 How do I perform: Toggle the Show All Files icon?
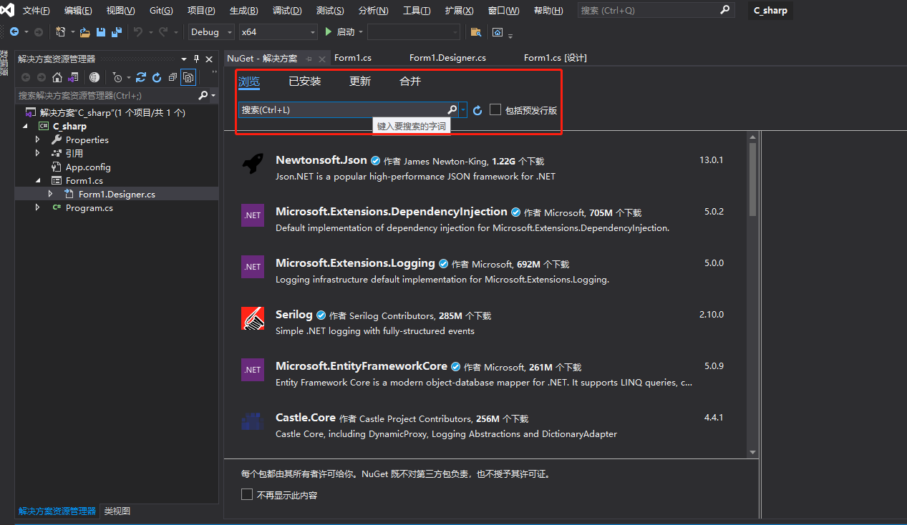(x=188, y=77)
